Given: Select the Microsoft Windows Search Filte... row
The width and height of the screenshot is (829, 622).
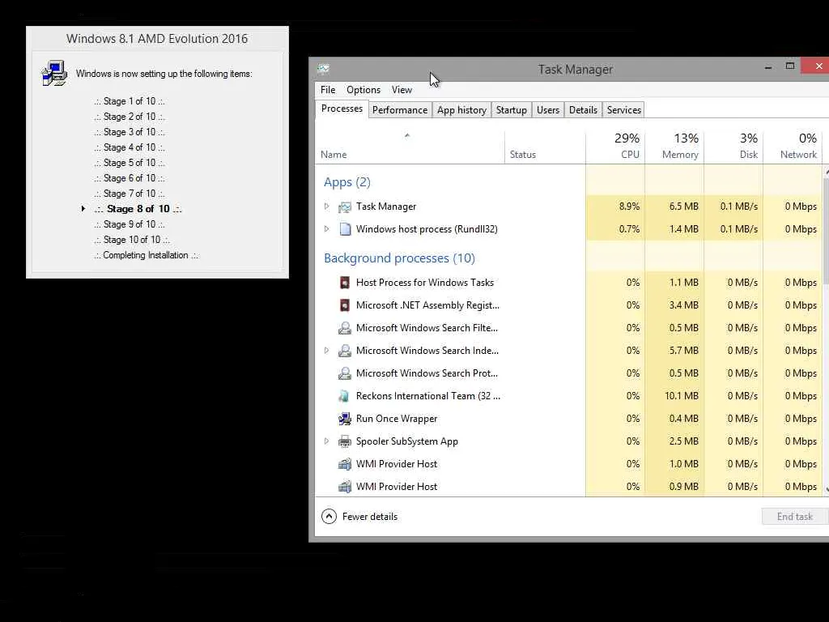Looking at the screenshot, I should [x=569, y=328].
